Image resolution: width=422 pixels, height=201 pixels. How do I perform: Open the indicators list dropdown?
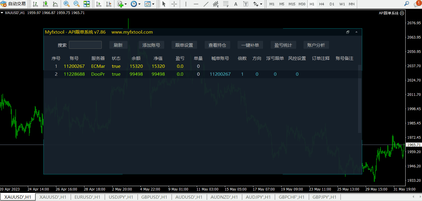pos(122,4)
